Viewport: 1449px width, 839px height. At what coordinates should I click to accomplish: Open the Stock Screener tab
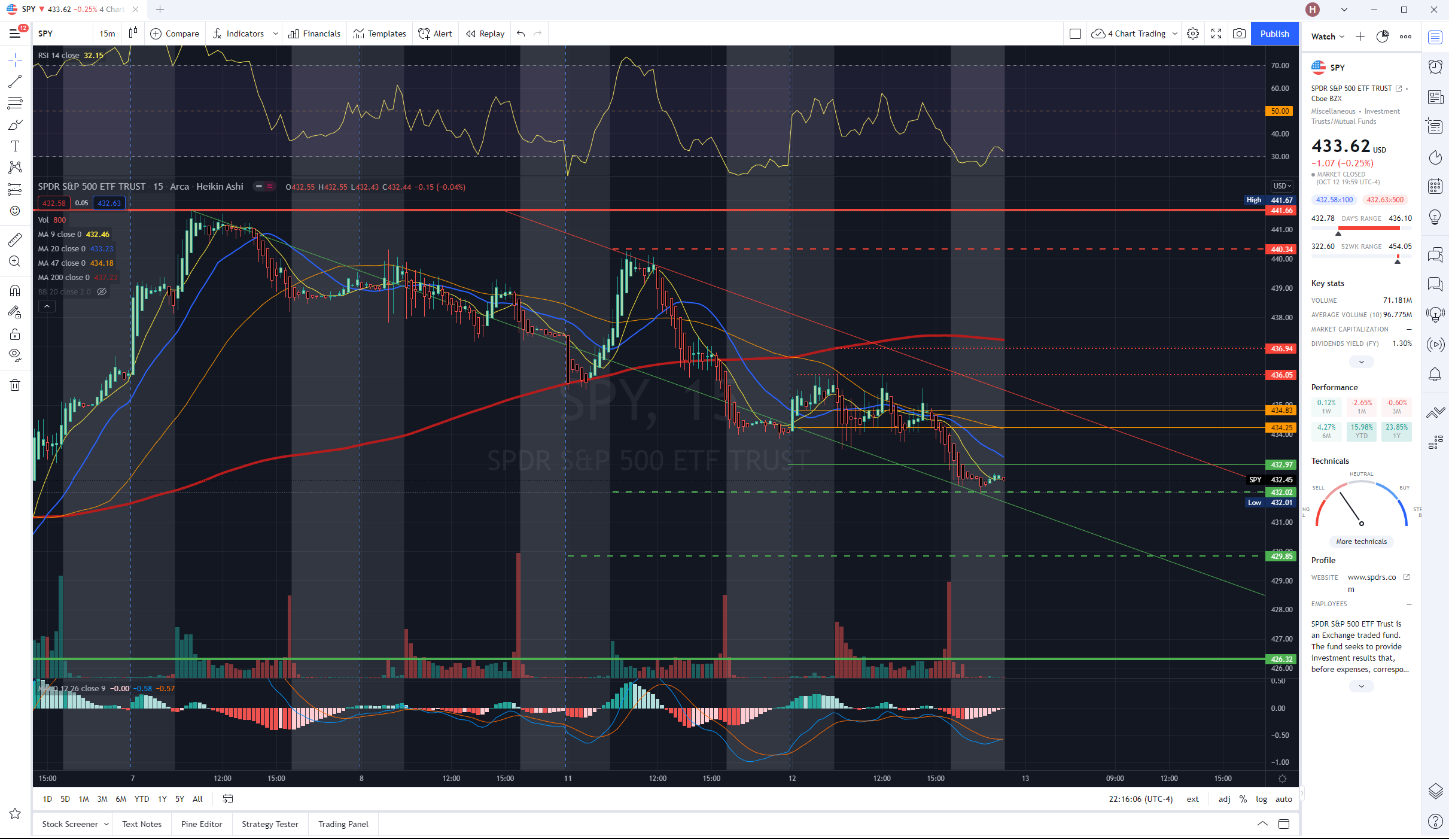70,824
